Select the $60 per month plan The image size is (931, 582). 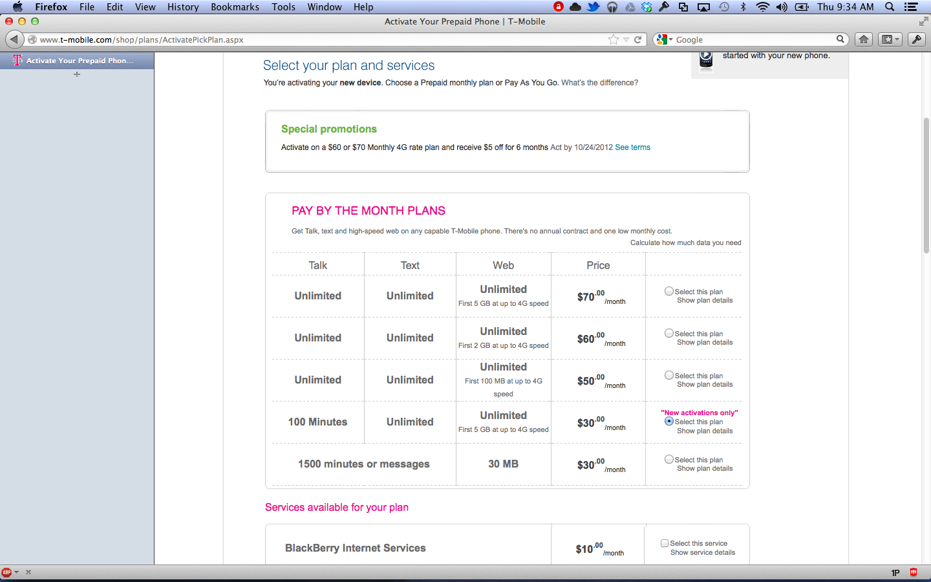coord(669,334)
